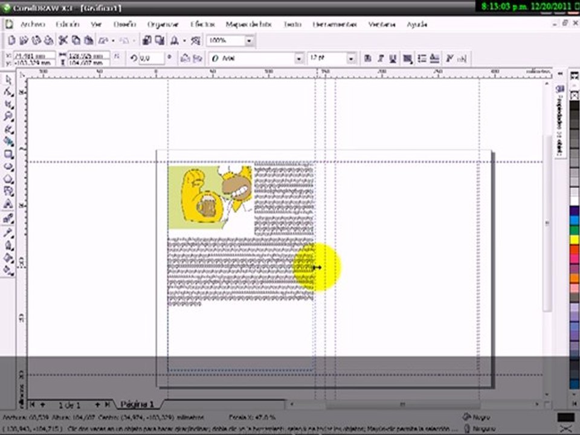Select the Ellipse tool

point(8,167)
